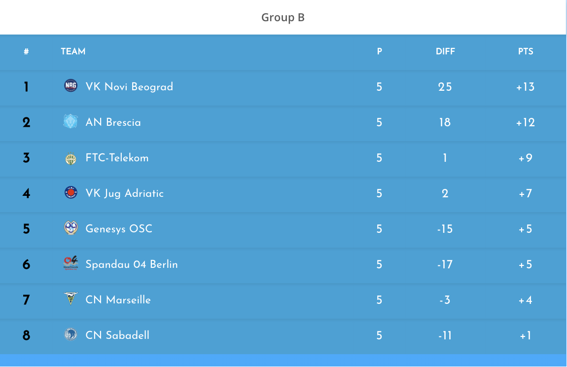Click the VK Jug Adriatic logo
The height and width of the screenshot is (367, 567).
point(71,192)
